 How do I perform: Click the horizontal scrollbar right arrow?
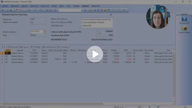click(x=174, y=104)
